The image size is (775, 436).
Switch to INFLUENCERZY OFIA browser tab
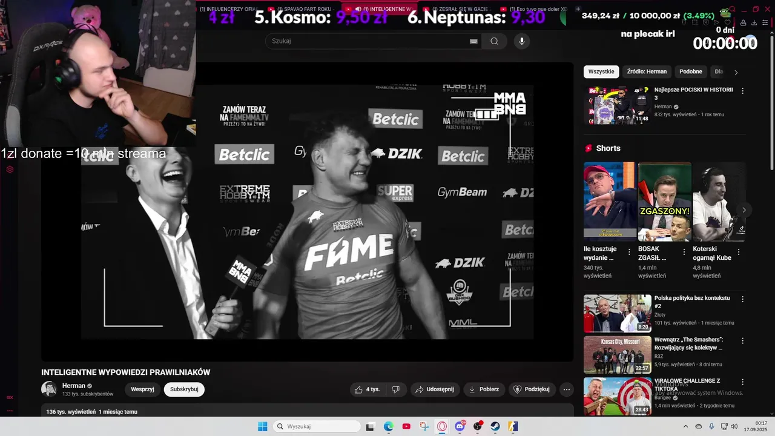pos(227,9)
